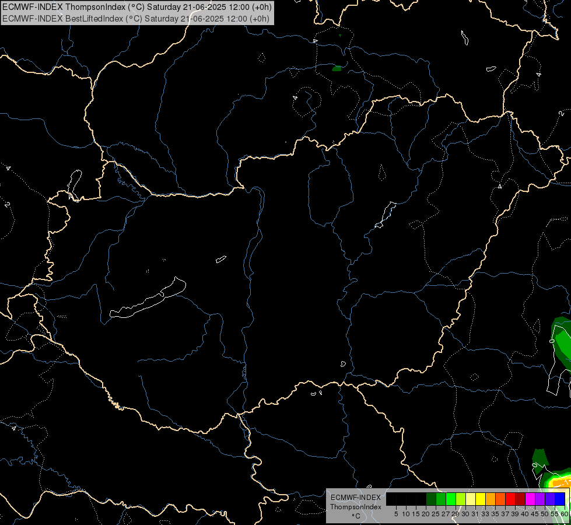Pick the orange-red 35–37 legend swatch
This screenshot has height=525, width=571.
500,499
